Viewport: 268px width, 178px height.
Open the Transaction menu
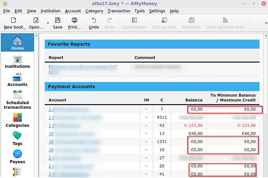coord(118,11)
